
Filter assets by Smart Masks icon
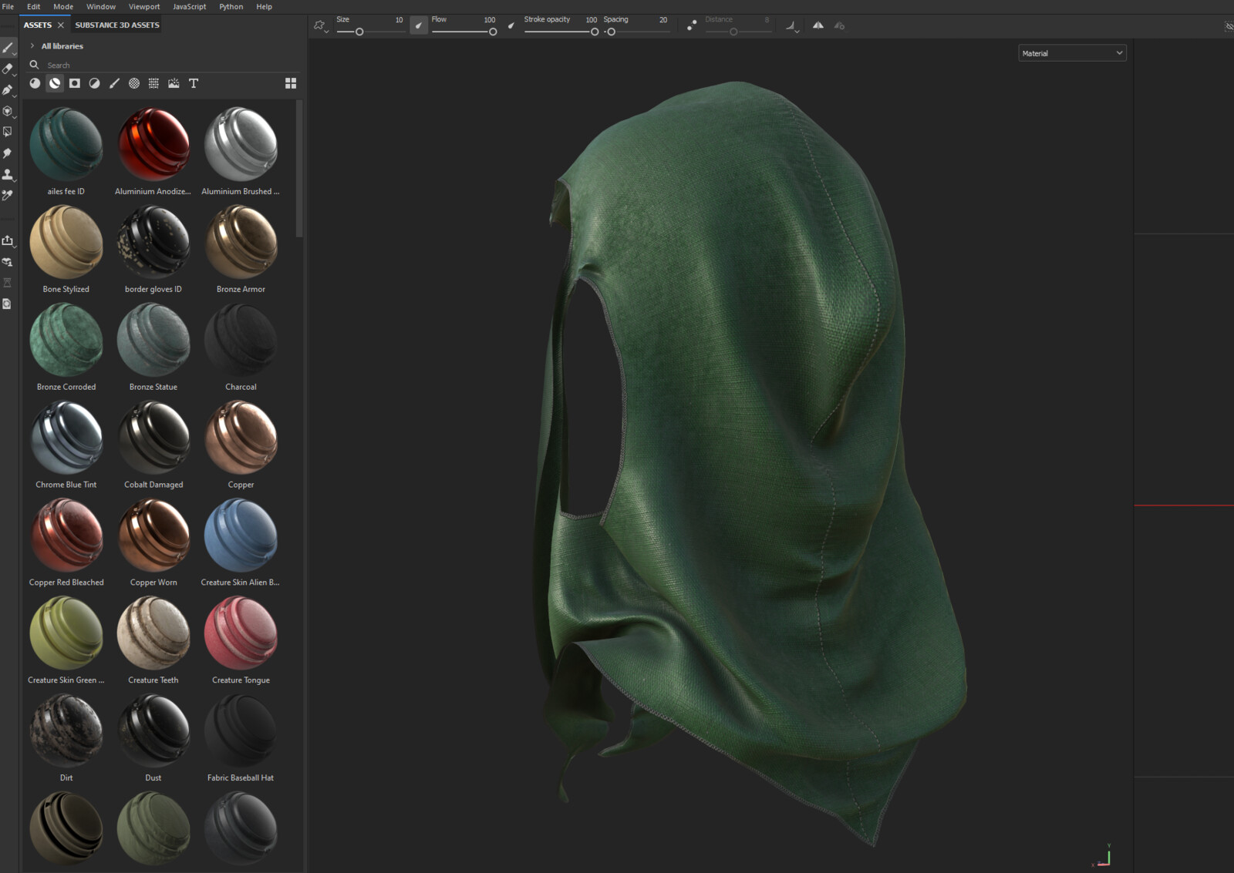click(75, 83)
